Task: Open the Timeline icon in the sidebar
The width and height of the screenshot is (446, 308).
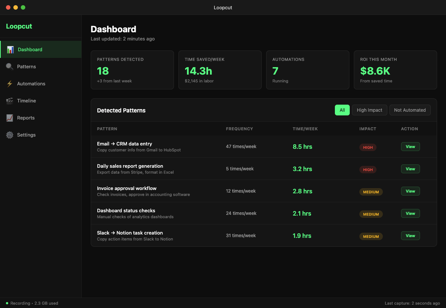Action: pos(9,101)
